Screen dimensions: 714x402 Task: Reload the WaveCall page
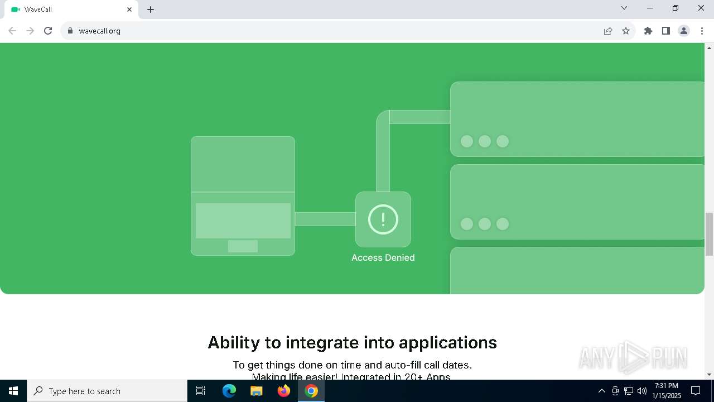click(x=48, y=31)
